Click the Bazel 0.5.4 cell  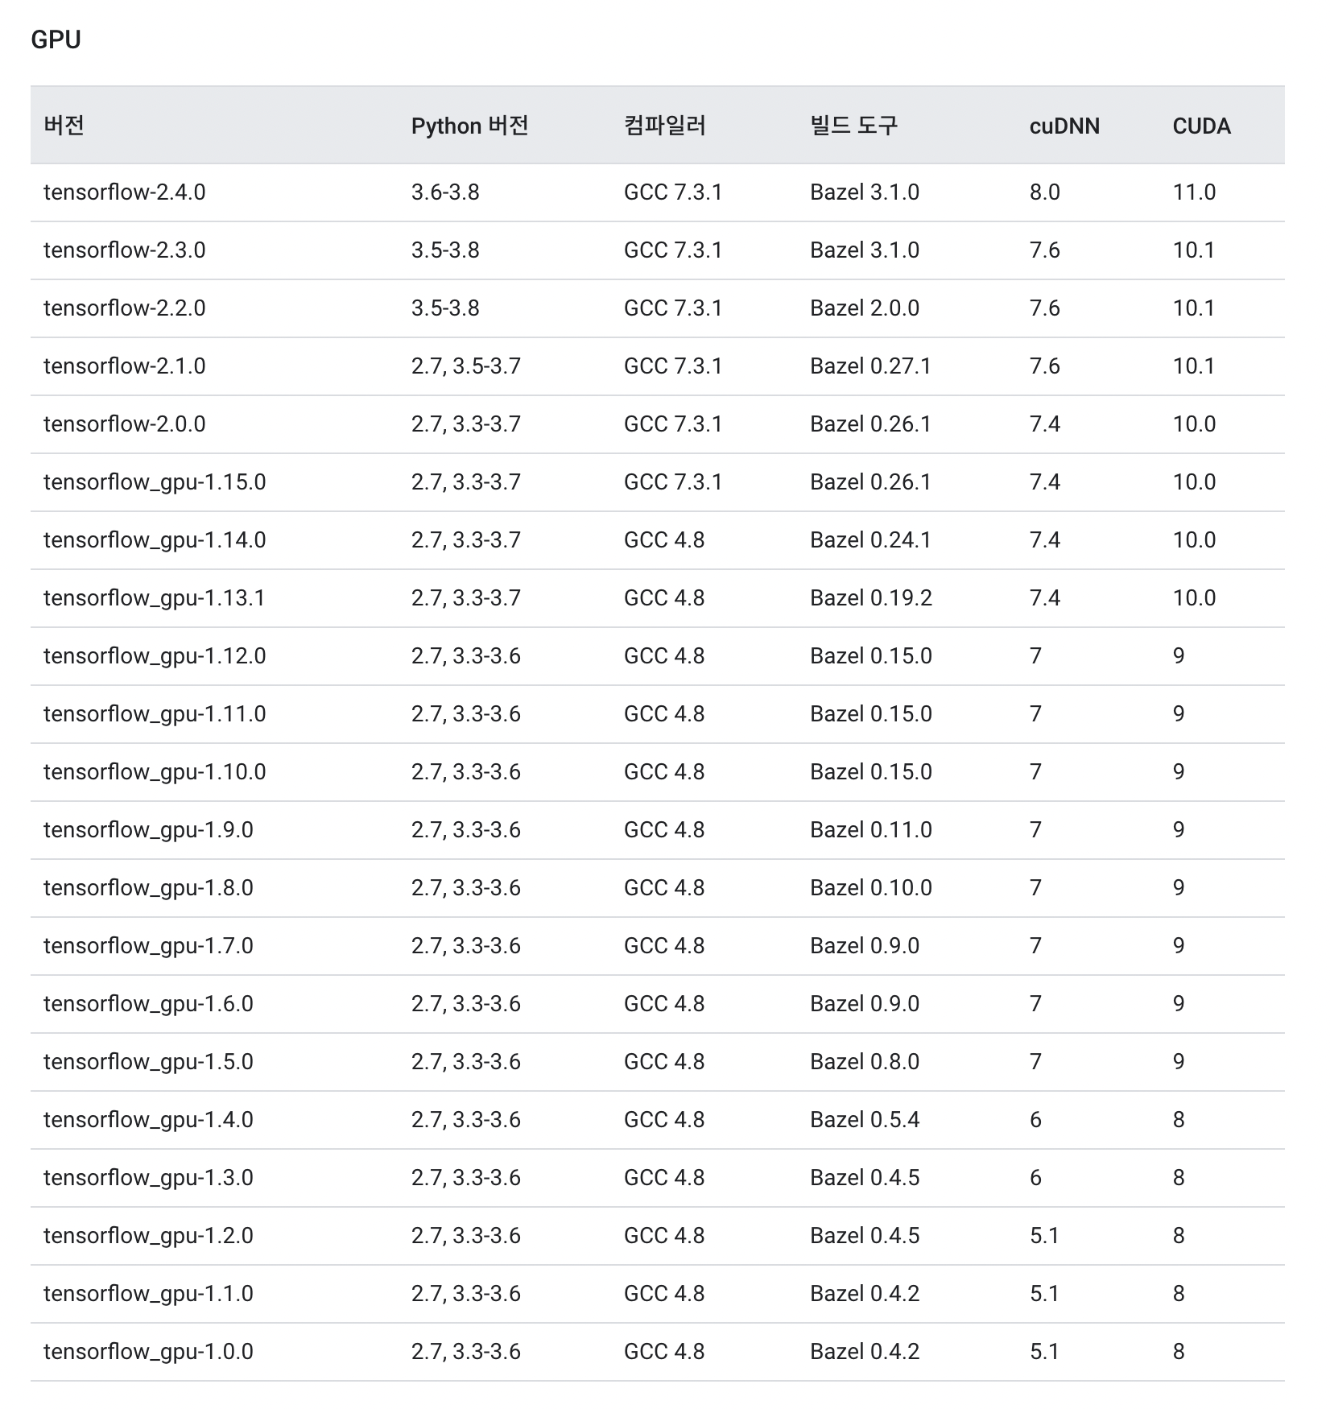pyautogui.click(x=865, y=1120)
